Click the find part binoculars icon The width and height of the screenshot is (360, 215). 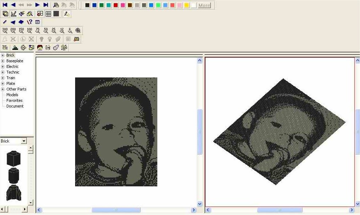pos(56,5)
